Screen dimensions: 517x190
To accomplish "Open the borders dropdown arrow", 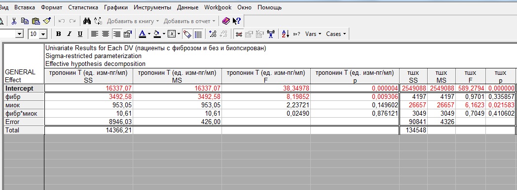I will pos(179,34).
